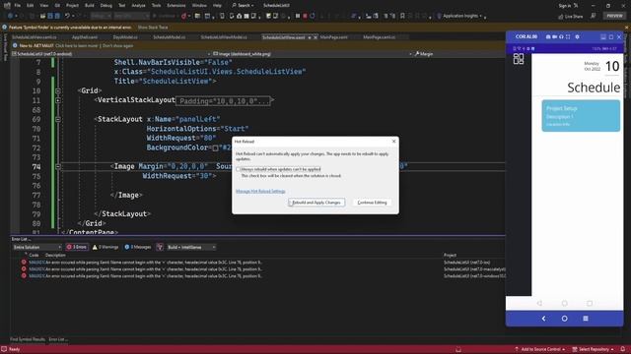Click the emulator headphones audio icon
The height and width of the screenshot is (354, 631).
pyautogui.click(x=561, y=36)
